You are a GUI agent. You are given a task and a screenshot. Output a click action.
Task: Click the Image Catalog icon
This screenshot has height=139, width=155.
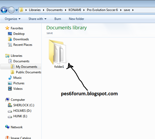pyautogui.click(x=7, y=137)
